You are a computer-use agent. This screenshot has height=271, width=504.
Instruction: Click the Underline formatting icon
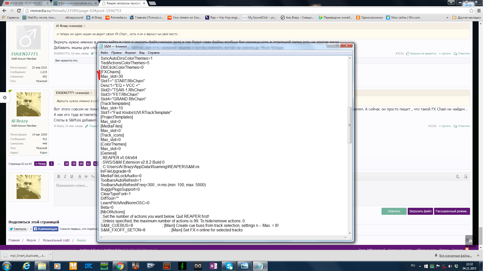pyautogui.click(x=72, y=176)
